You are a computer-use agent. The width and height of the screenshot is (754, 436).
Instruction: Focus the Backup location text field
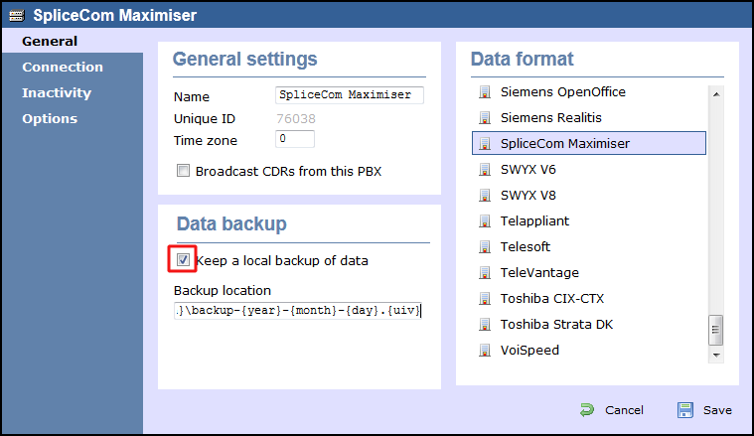pyautogui.click(x=298, y=311)
